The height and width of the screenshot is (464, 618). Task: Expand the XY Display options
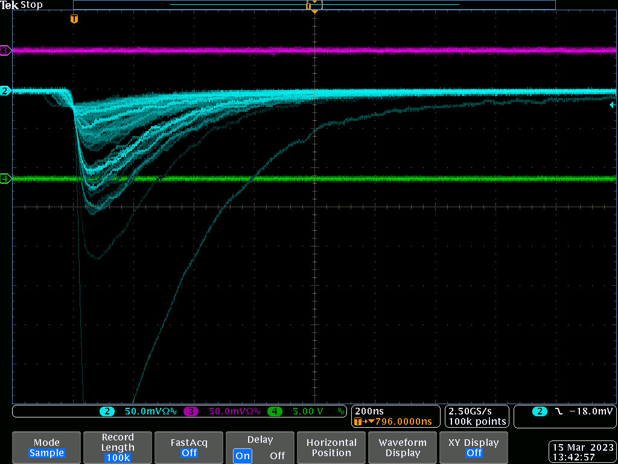pos(474,448)
